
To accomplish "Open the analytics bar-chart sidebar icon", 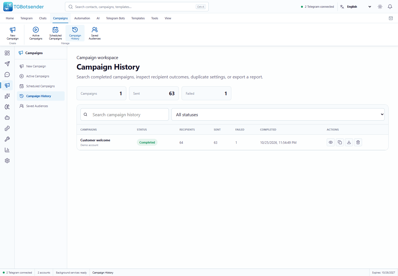I will pyautogui.click(x=7, y=150).
